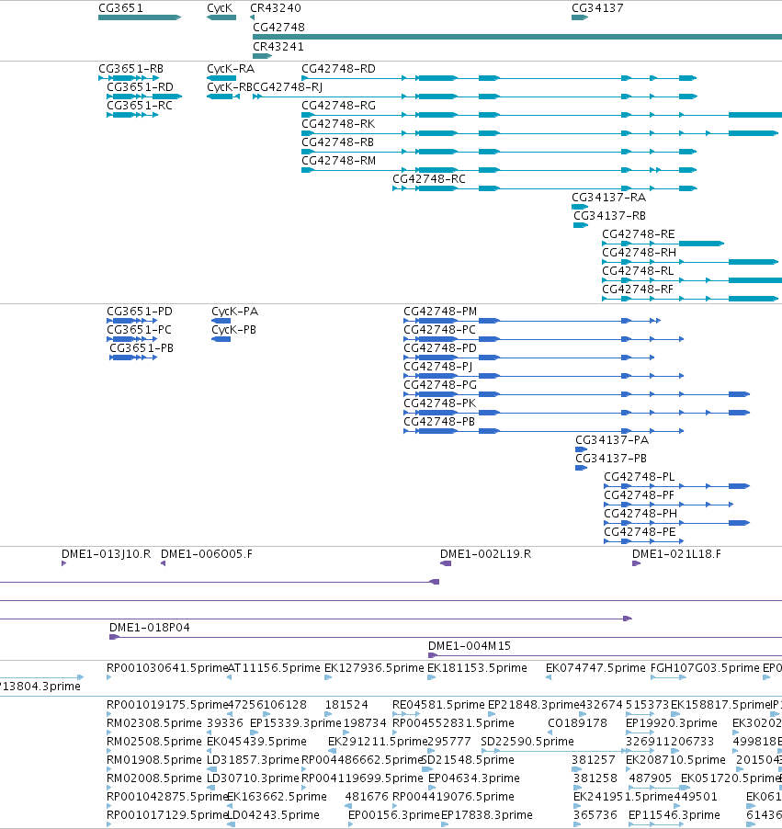Select the AT11156.5prime EST

(230, 677)
